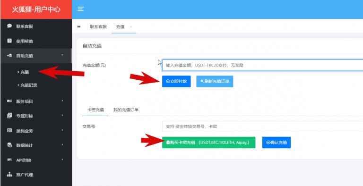Image resolution: width=363 pixels, height=186 pixels.
Task: Click the sitemap icon beside 推广代理
Action: tap(9, 174)
